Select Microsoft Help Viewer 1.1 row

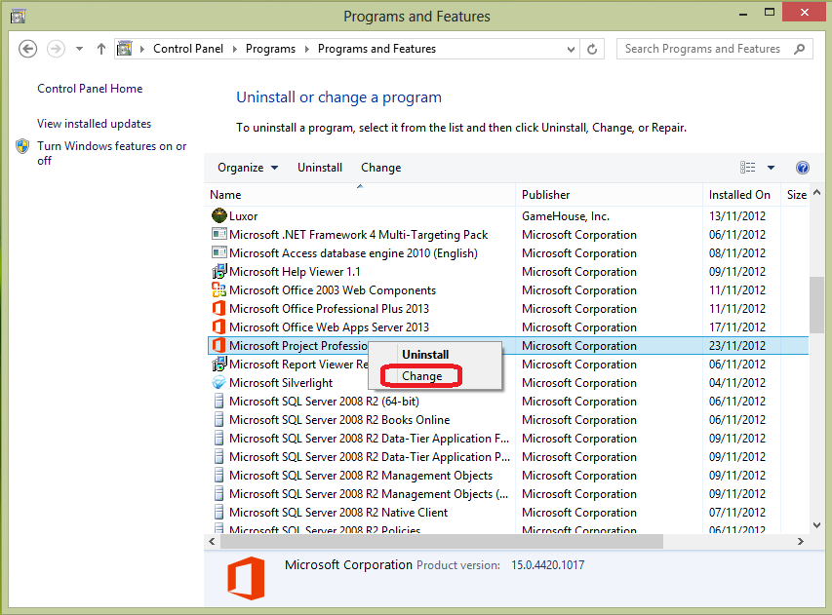[x=509, y=272]
